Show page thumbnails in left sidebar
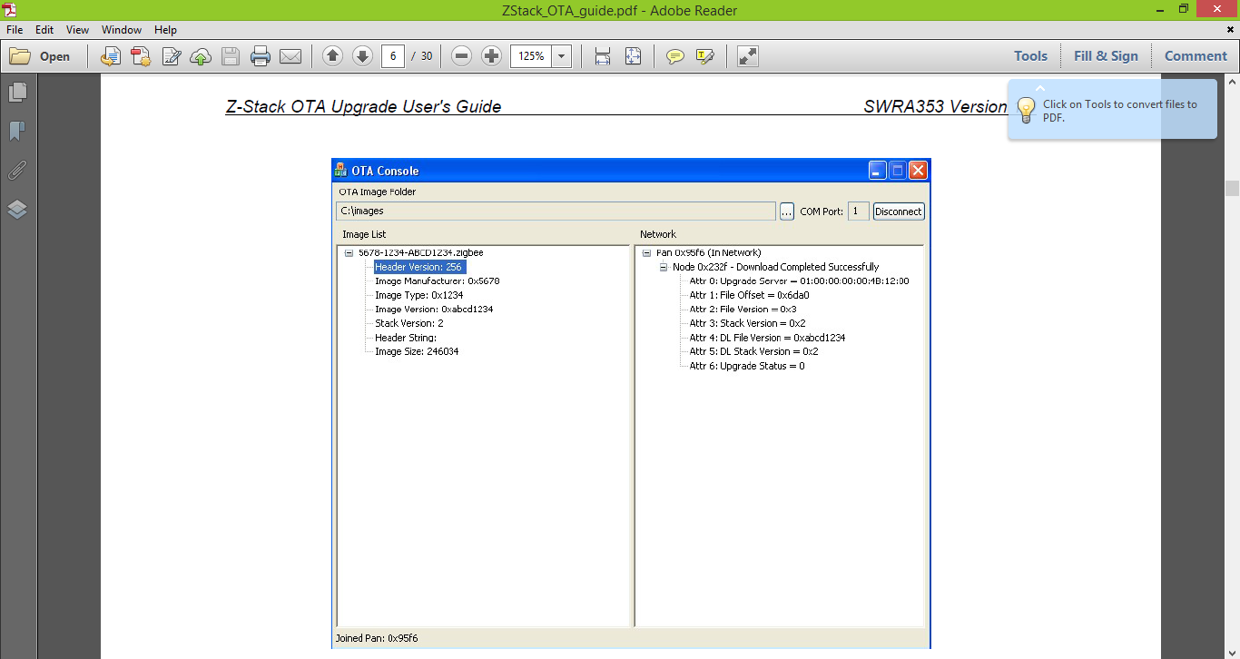1240x659 pixels. (17, 93)
